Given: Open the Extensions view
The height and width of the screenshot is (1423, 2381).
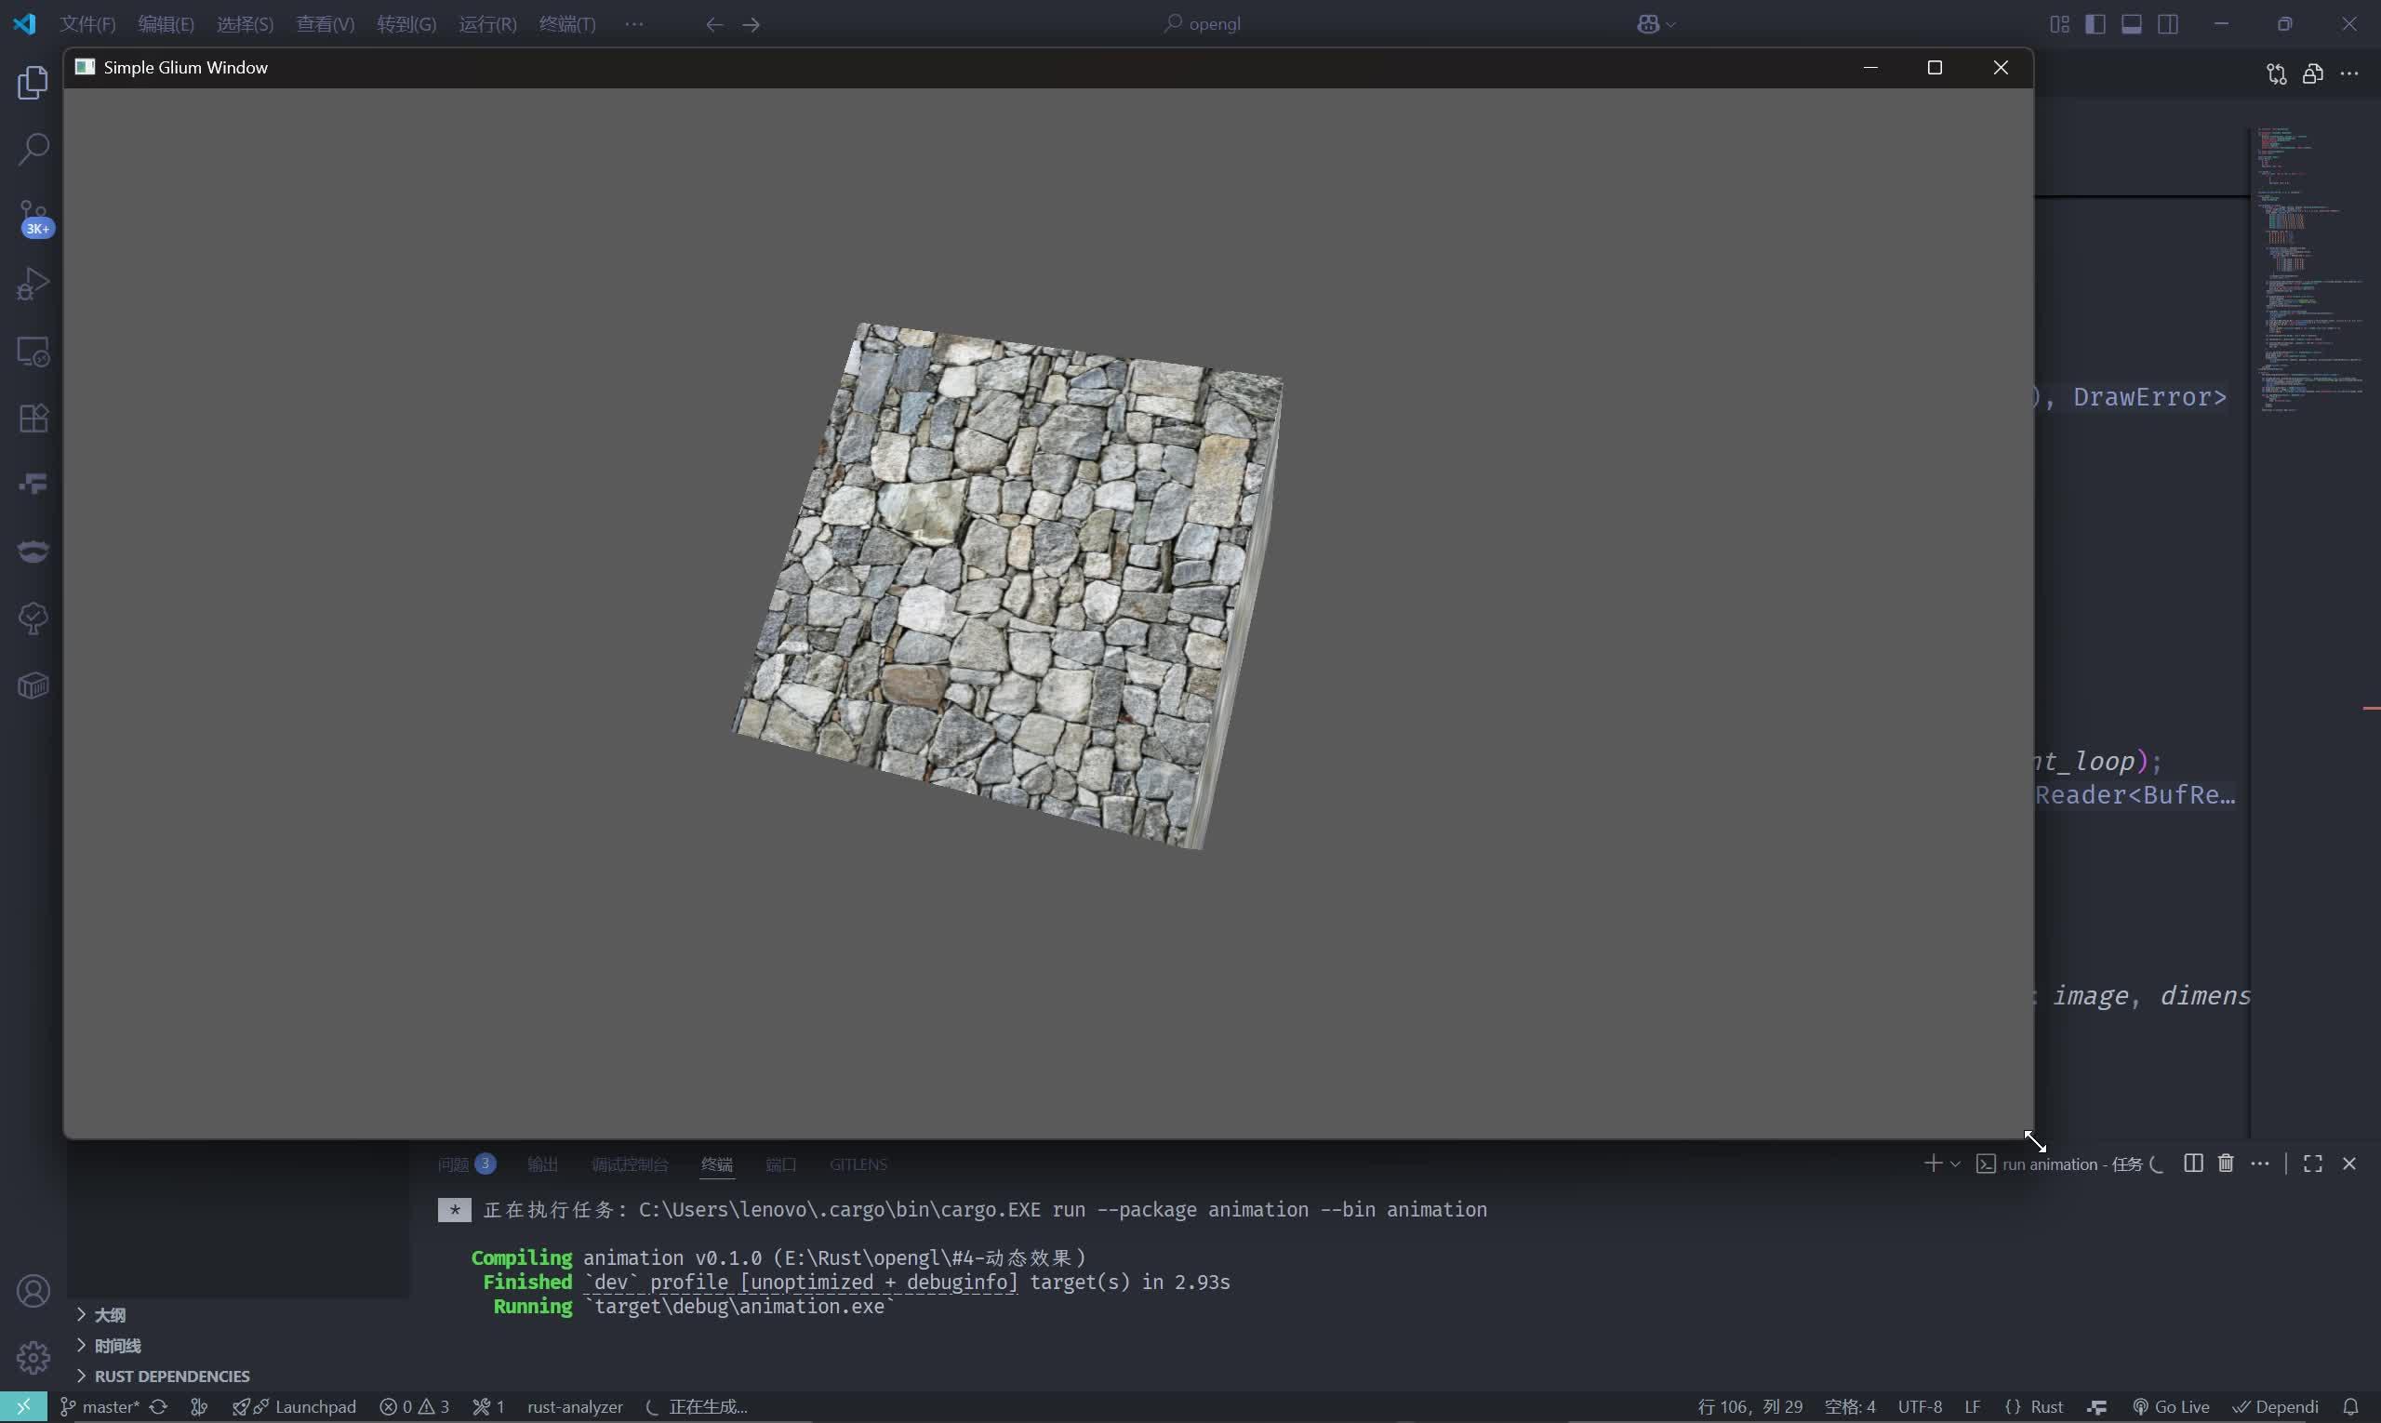Looking at the screenshot, I should click(x=33, y=419).
